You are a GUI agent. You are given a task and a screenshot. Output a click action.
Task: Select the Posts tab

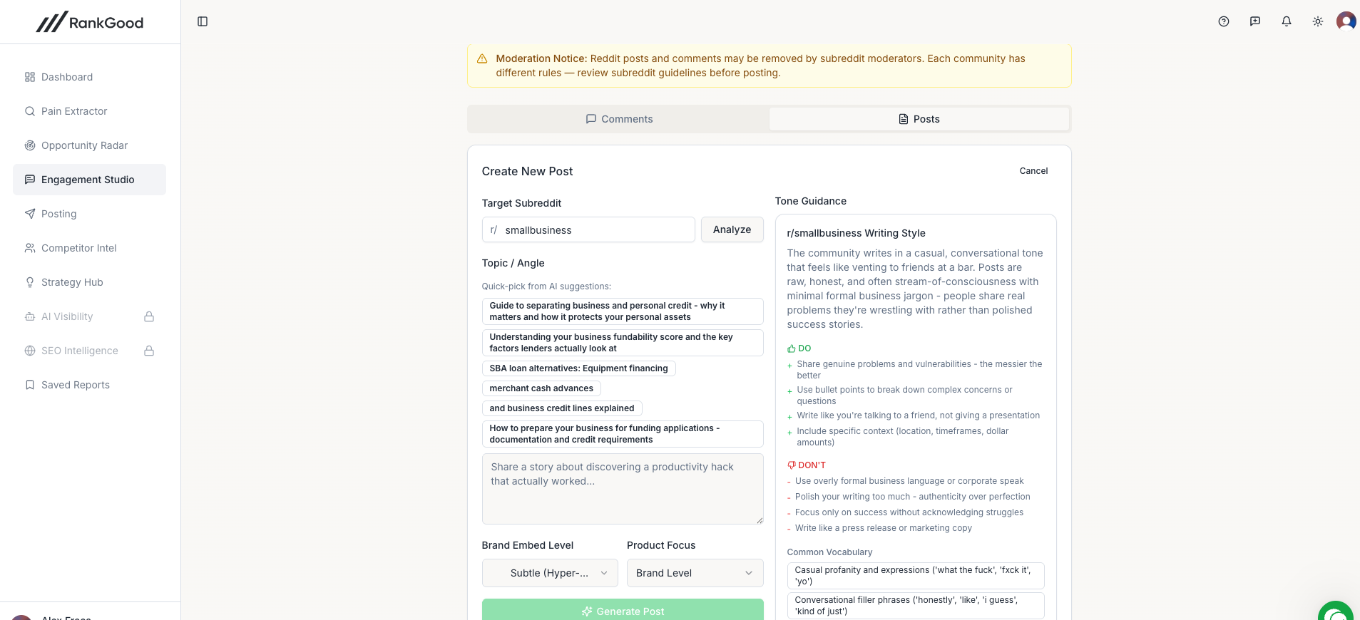919,119
